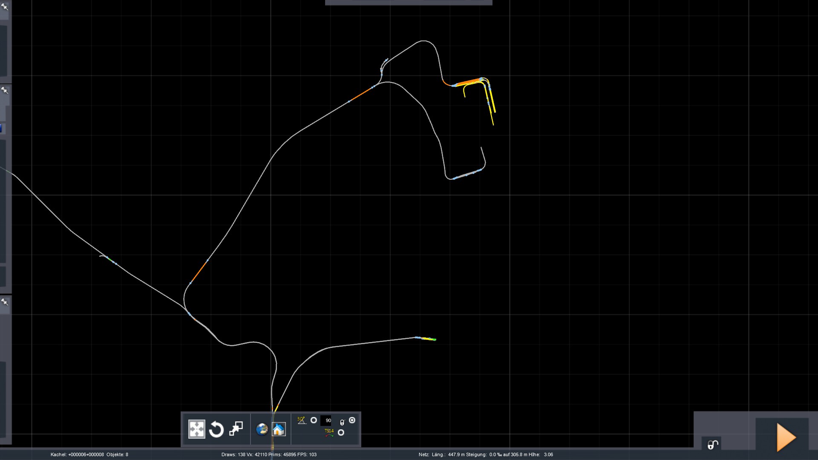Screen dimensions: 818x460
Task: Click the yellow track segment at top right
Action: (x=492, y=102)
